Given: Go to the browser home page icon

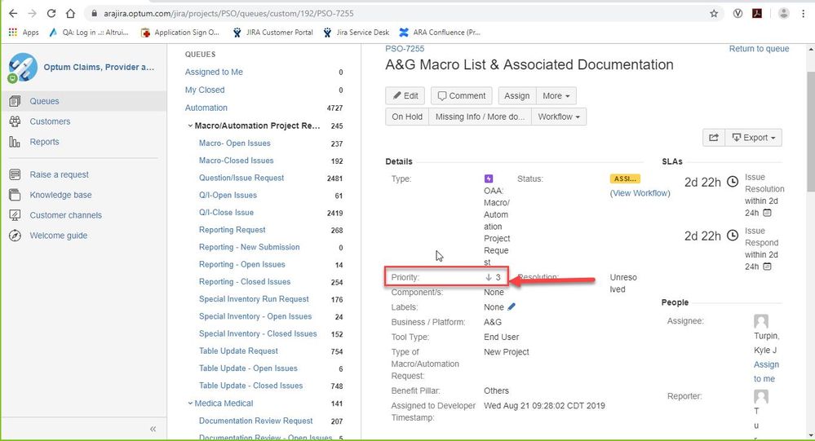Looking at the screenshot, I should [70, 14].
